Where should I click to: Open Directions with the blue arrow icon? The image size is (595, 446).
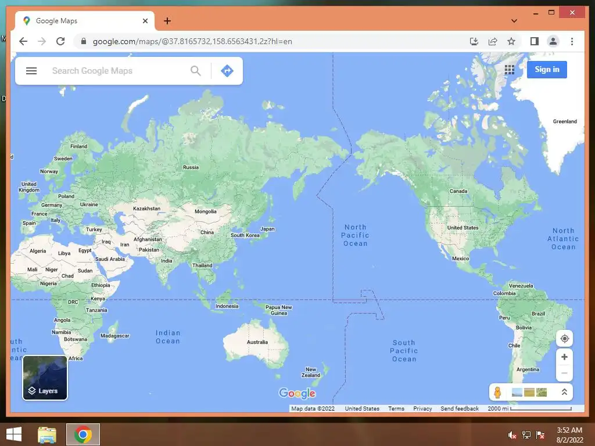pos(227,71)
